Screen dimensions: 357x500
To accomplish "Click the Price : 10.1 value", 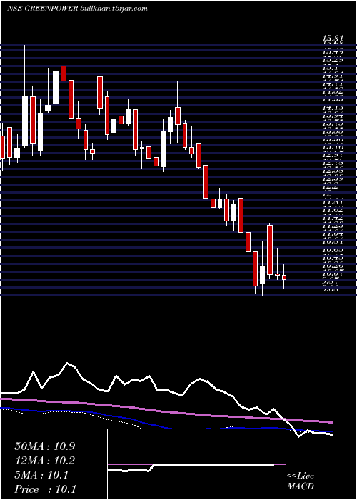I will pos(45,489).
